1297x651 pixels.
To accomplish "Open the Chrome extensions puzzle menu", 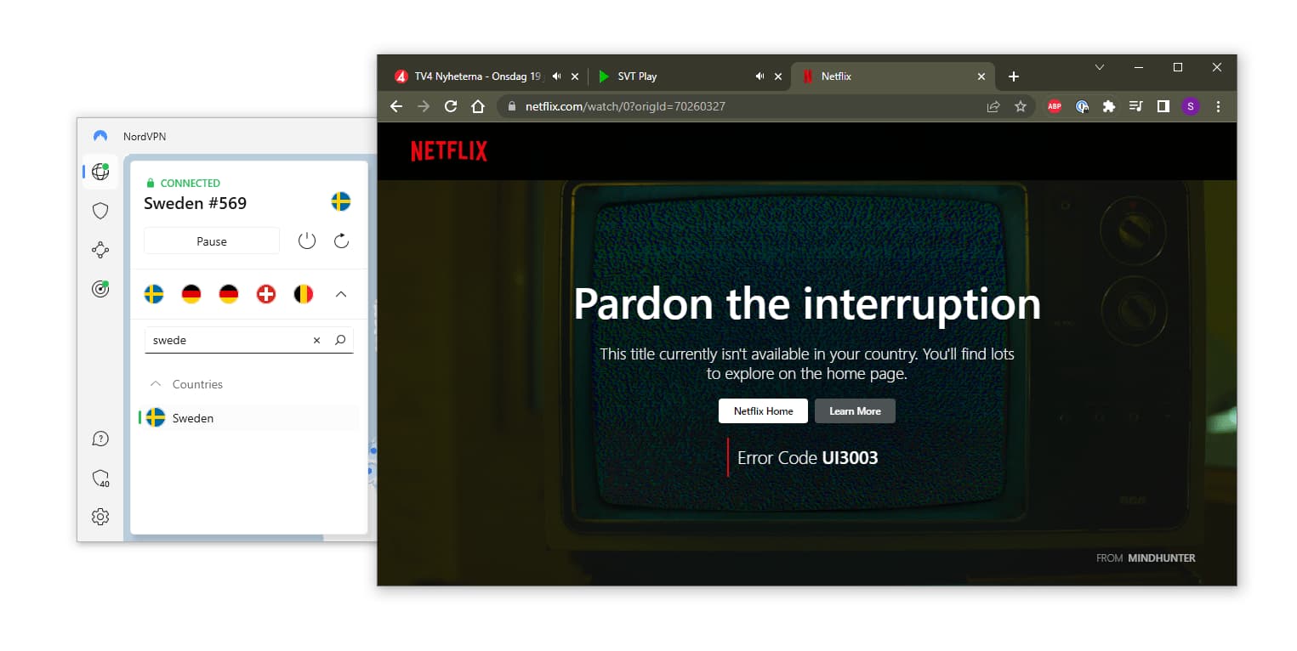I will coord(1108,106).
